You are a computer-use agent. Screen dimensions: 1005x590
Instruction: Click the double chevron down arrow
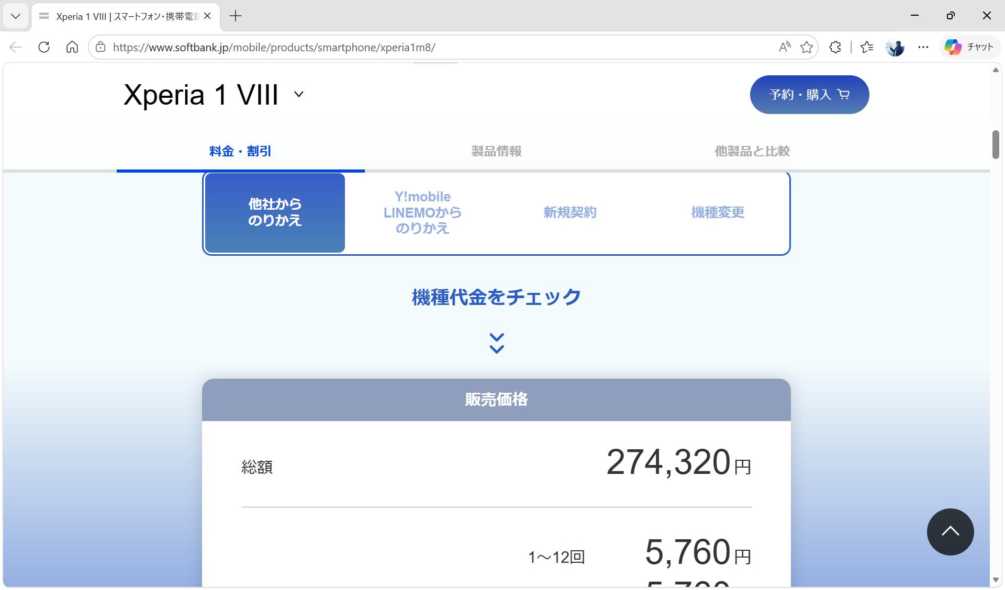(496, 343)
